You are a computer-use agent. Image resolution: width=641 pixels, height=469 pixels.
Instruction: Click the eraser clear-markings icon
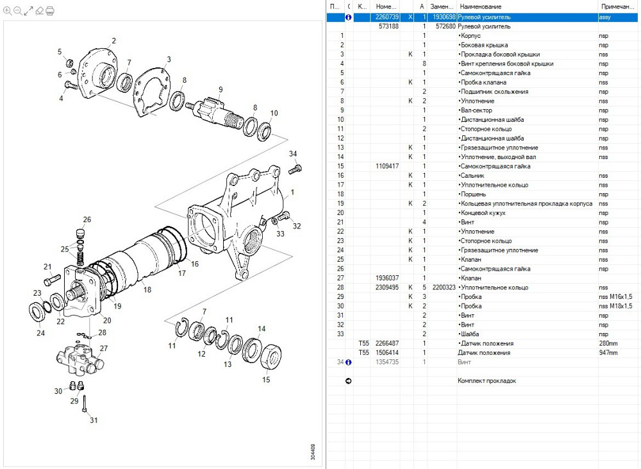tap(39, 11)
